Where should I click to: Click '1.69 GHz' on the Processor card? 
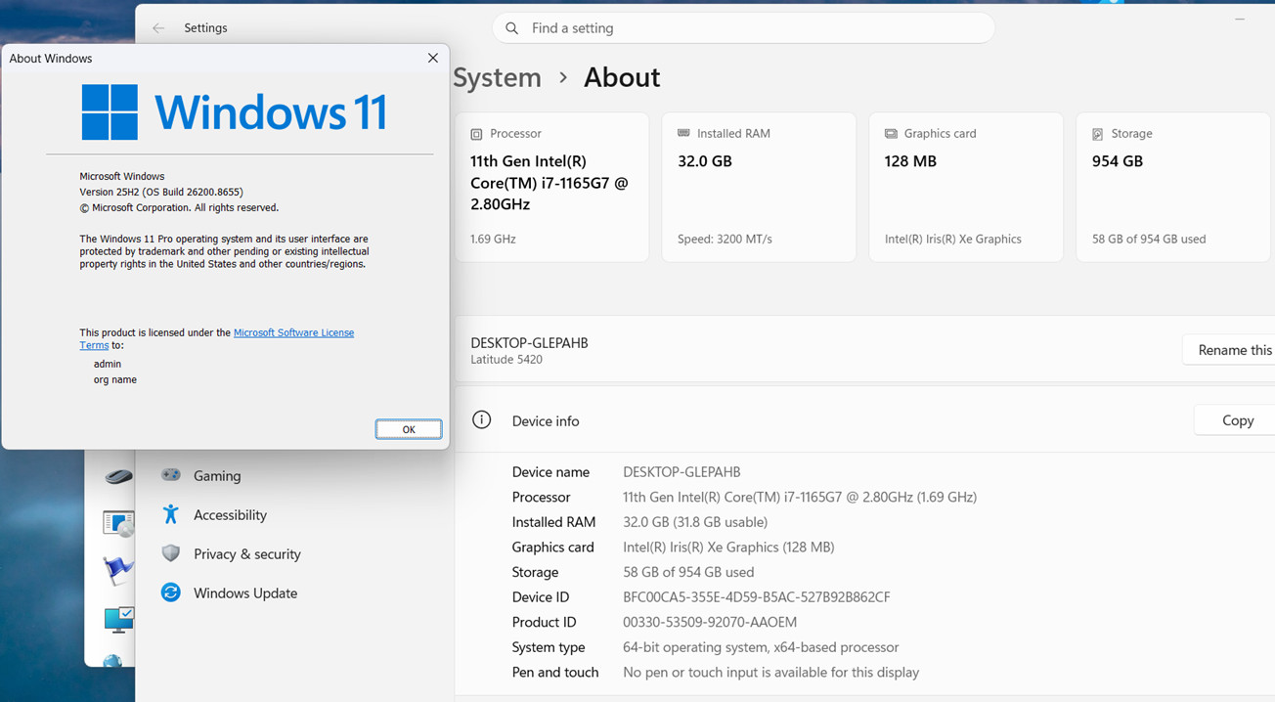[493, 239]
